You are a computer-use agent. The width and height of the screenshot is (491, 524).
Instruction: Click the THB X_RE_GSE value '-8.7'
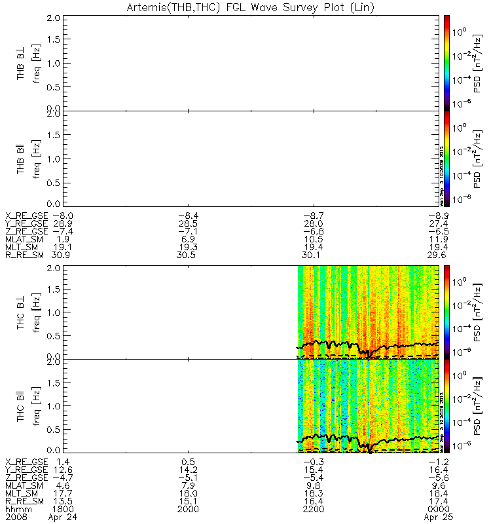pyautogui.click(x=314, y=215)
